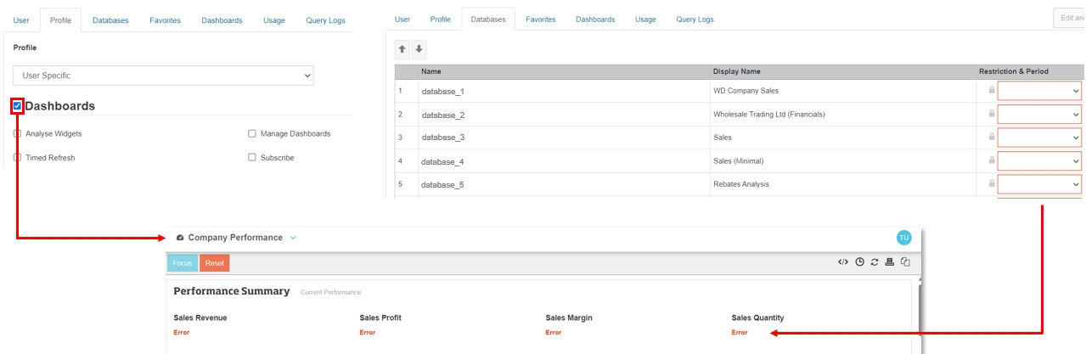Click the print dashboard icon

click(x=890, y=262)
